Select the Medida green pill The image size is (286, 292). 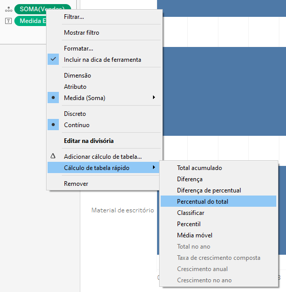point(31,21)
